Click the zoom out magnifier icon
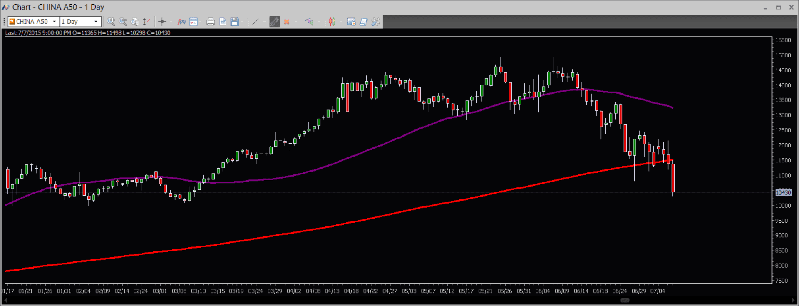This screenshot has width=799, height=306. pos(123,22)
